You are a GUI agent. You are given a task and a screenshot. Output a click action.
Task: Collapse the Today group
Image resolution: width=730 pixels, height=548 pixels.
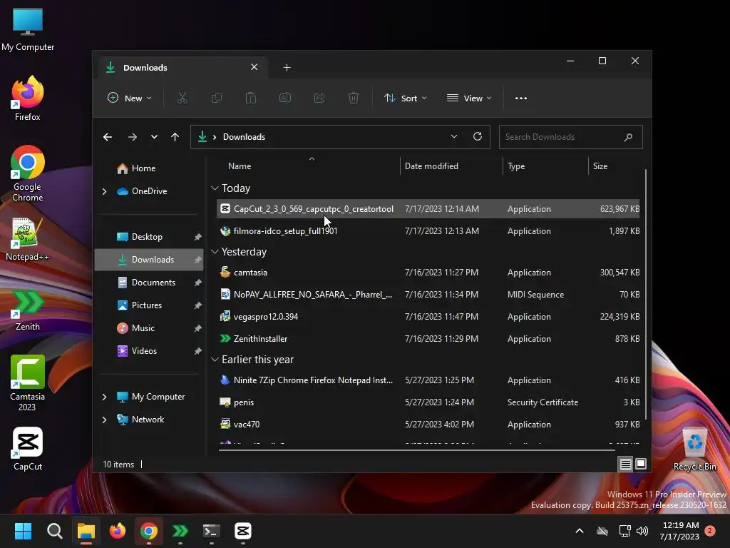click(215, 188)
